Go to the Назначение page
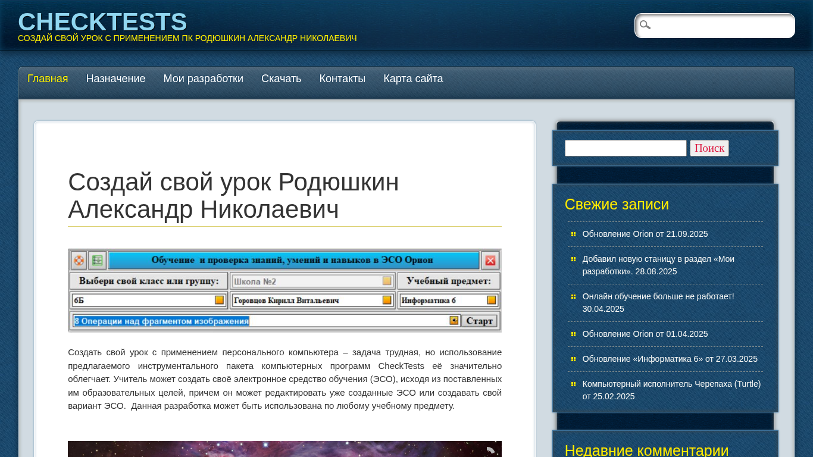Screen dimensions: 813x457 (115, 79)
